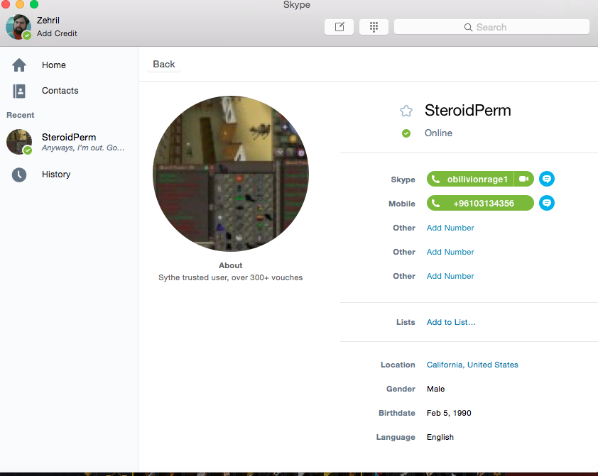Click the green Online status icon
Image resolution: width=598 pixels, height=476 pixels.
tap(406, 133)
